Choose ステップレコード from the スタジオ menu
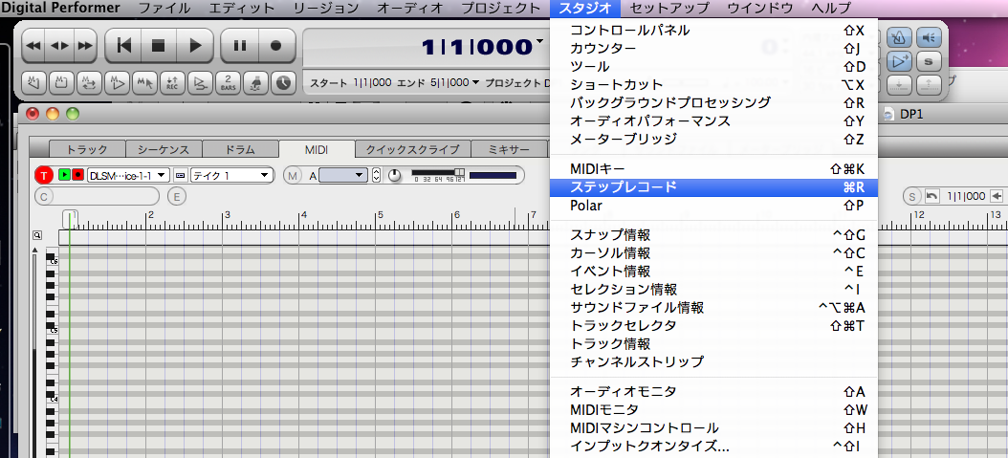 click(713, 187)
